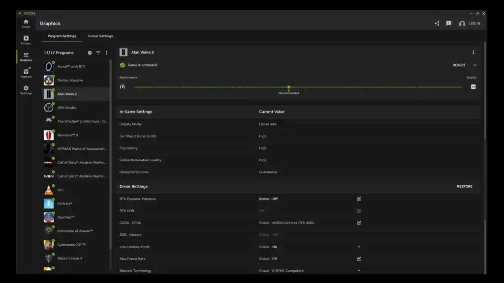Click the share icon in header
The height and width of the screenshot is (283, 504).
point(437,24)
